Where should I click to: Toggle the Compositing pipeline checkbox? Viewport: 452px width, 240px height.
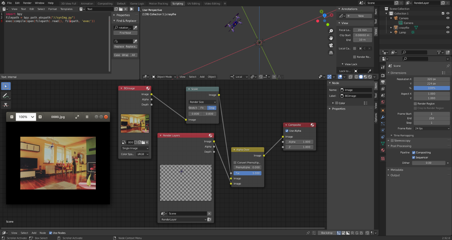[414, 152]
